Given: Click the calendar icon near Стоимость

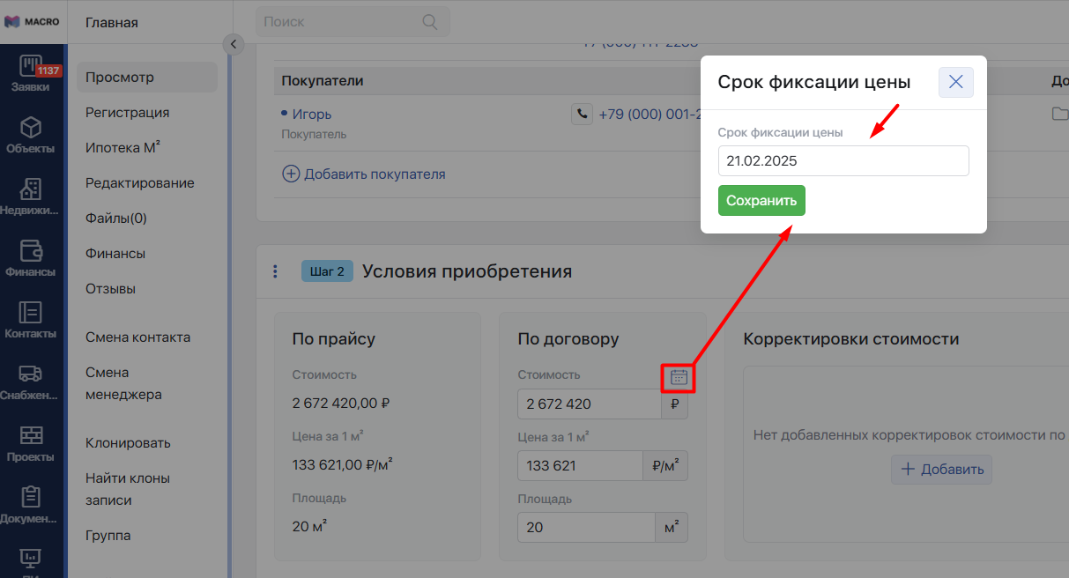Looking at the screenshot, I should point(679,377).
